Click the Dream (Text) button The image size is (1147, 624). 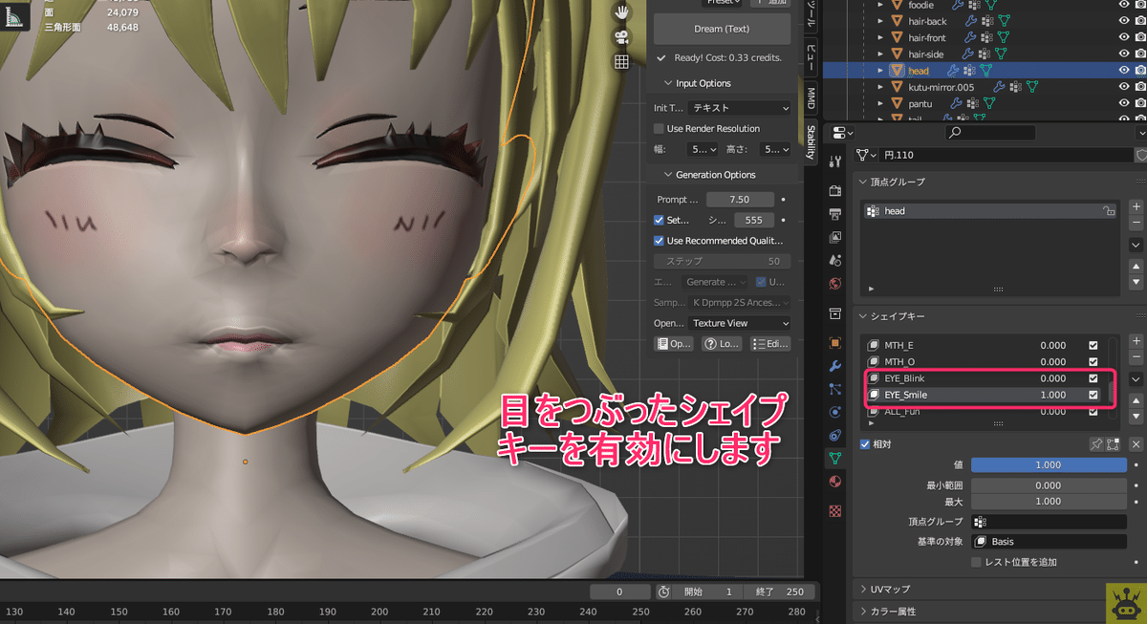(x=722, y=29)
